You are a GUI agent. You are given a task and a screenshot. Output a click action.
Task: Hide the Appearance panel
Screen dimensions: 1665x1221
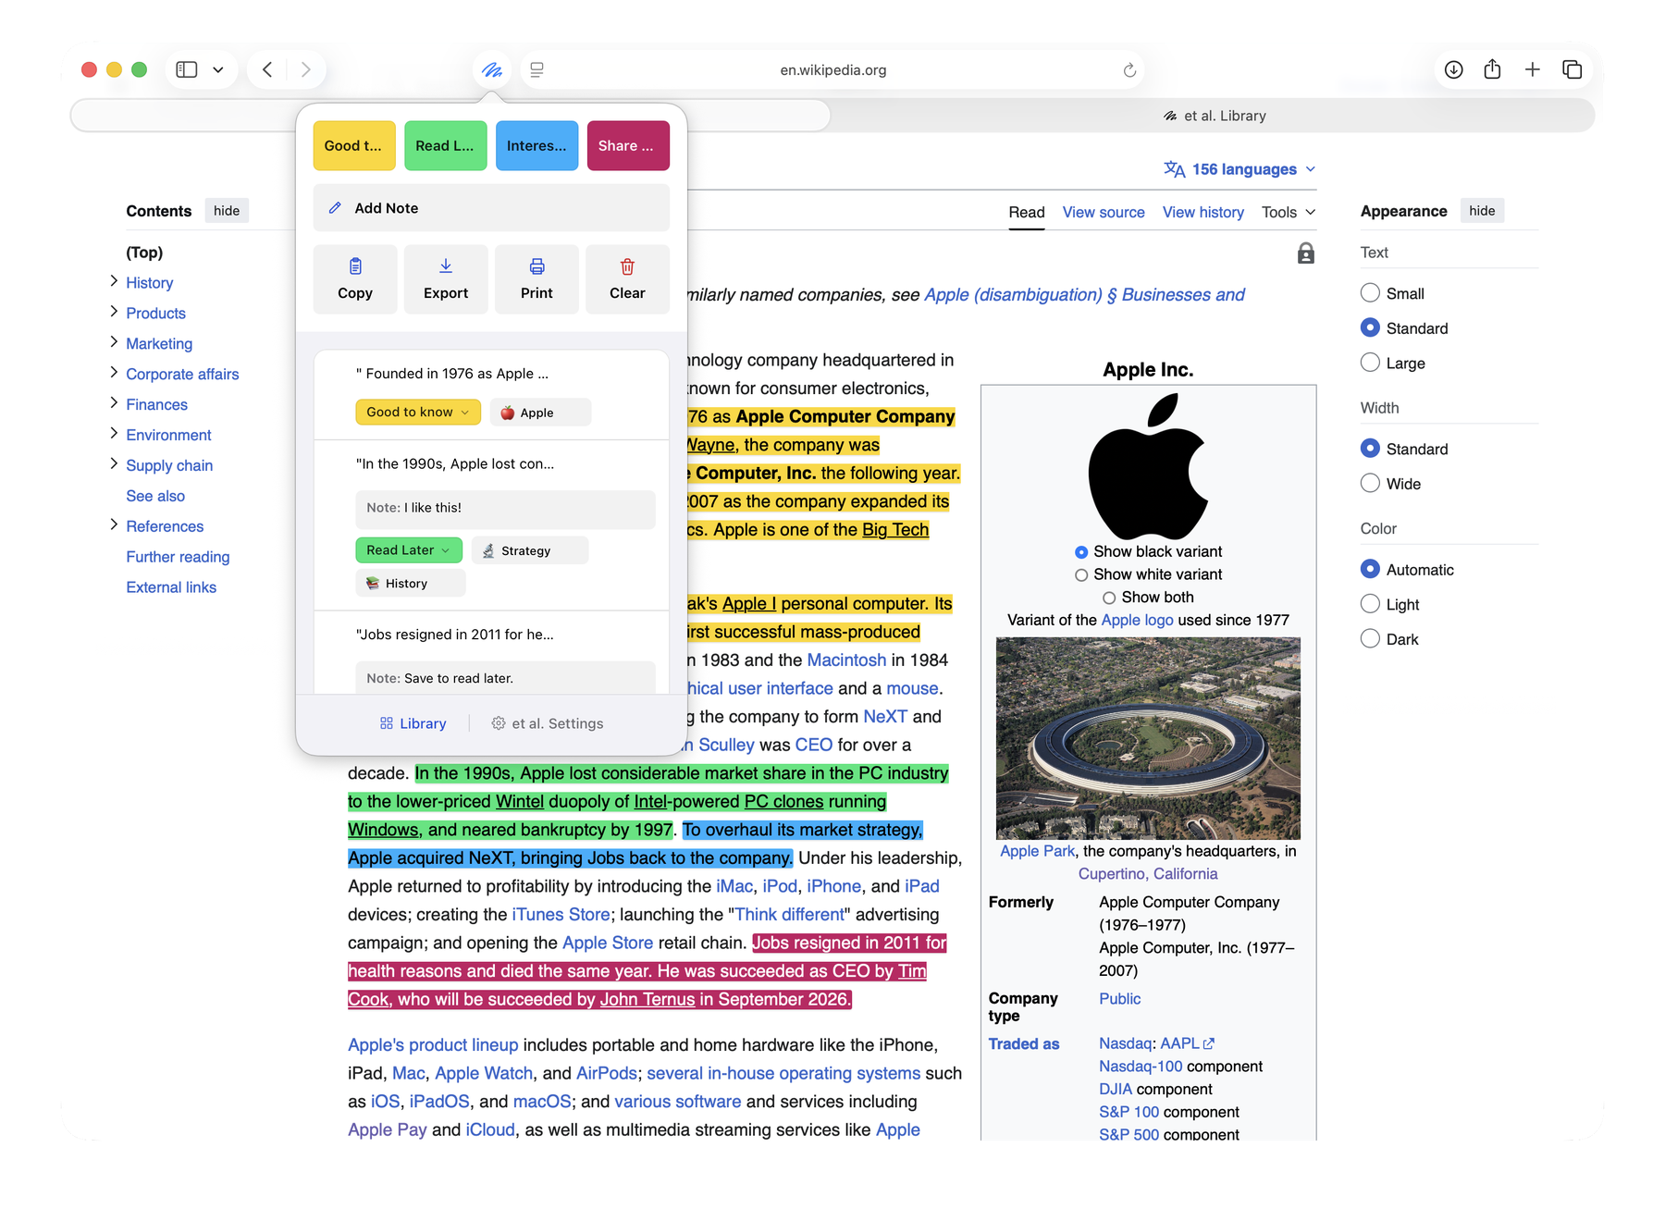pyautogui.click(x=1482, y=211)
